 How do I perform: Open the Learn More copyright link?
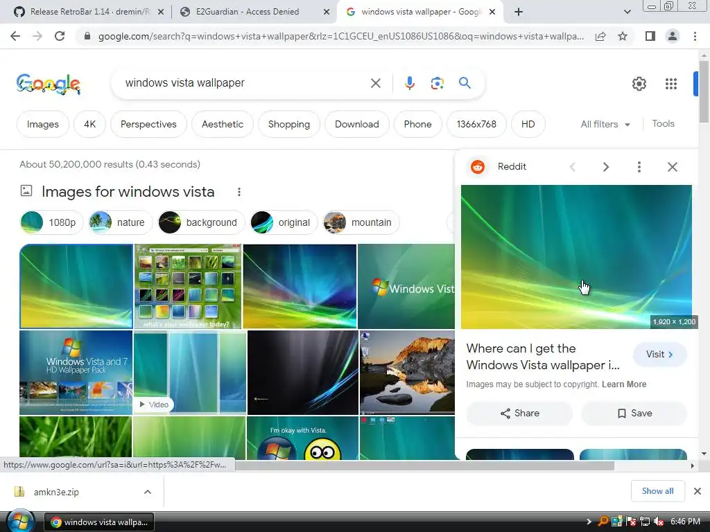coord(624,384)
